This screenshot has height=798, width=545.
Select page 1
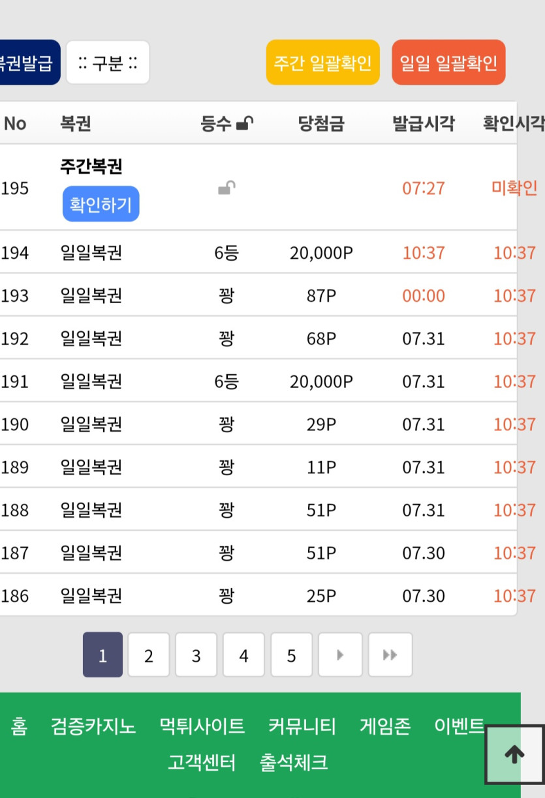[x=102, y=655]
